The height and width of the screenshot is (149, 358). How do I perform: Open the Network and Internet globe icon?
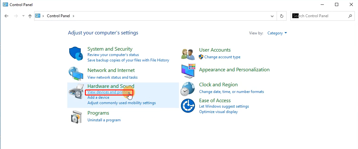76,74
